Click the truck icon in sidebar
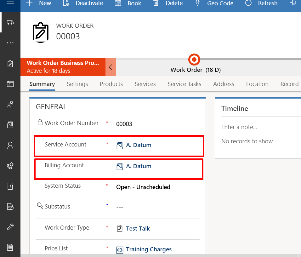This screenshot has width=301, height=257. point(10,22)
